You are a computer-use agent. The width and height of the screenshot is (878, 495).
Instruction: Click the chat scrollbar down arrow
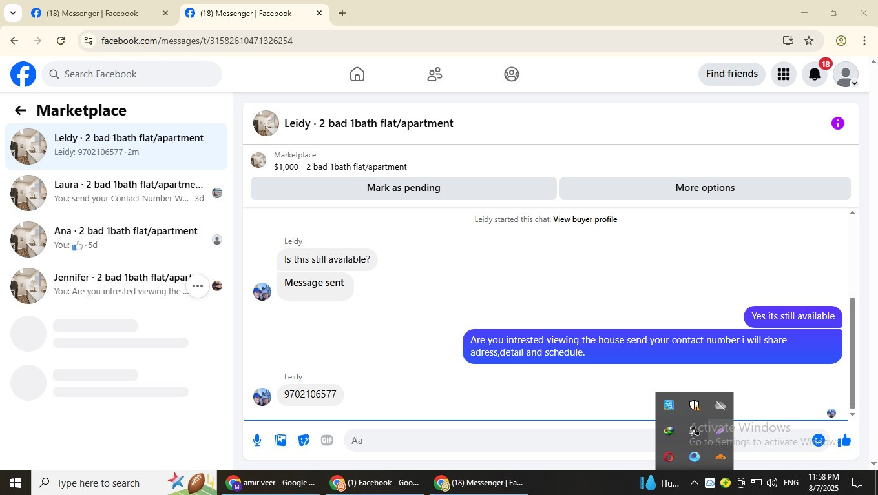point(852,414)
